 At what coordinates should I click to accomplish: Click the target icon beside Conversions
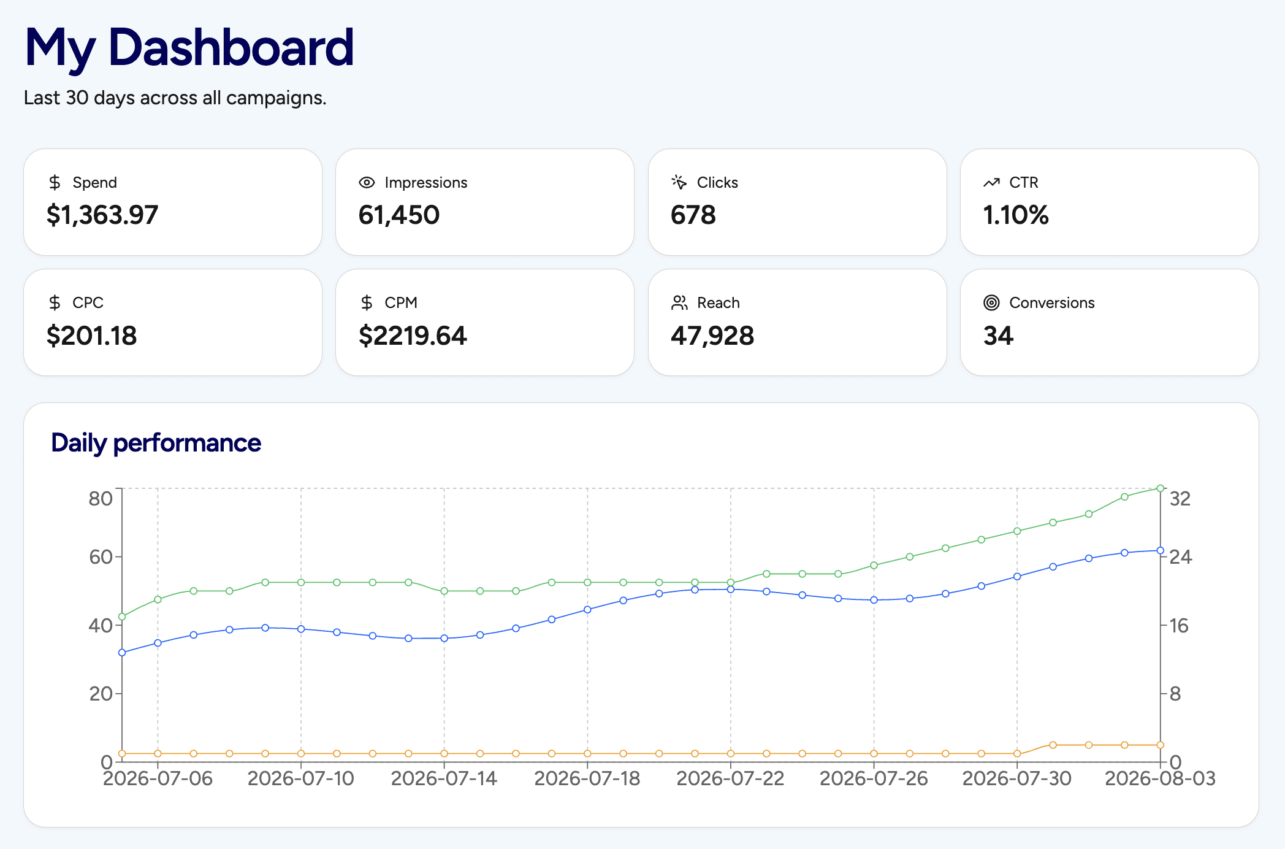tap(991, 302)
